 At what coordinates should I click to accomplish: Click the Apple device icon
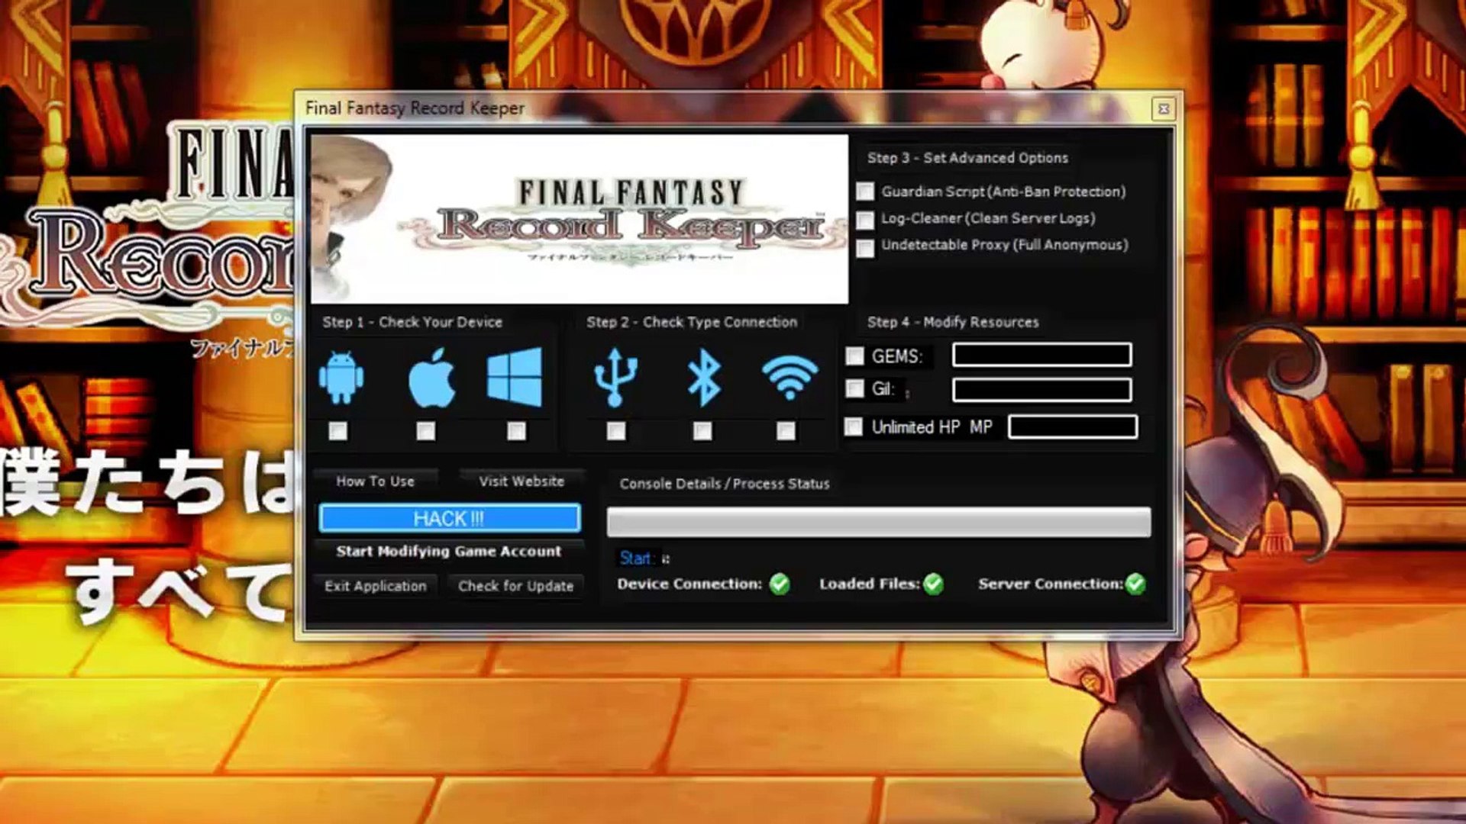coord(431,378)
